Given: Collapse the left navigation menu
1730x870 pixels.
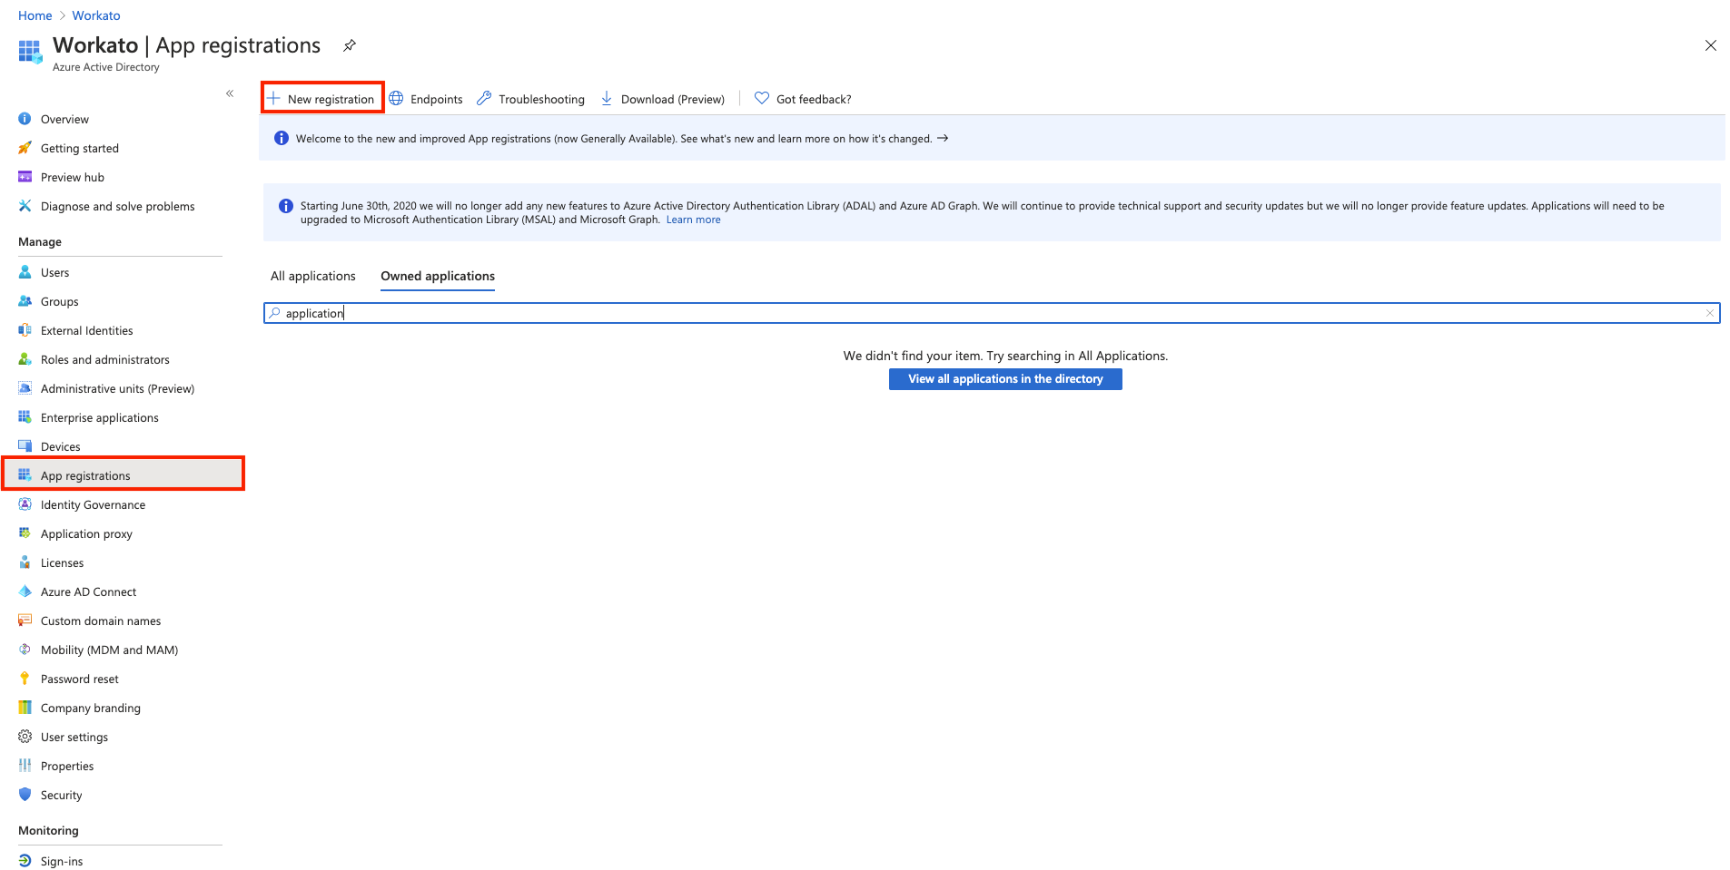Looking at the screenshot, I should point(230,93).
